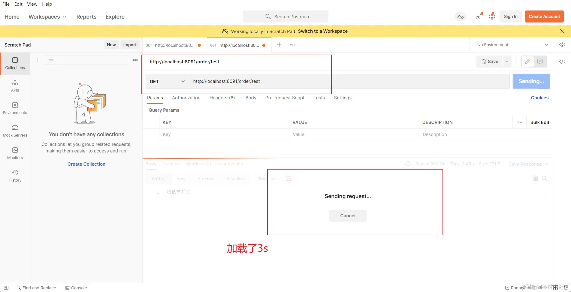The height and width of the screenshot is (292, 571).
Task: Click Bulk Edit for query params
Action: 540,122
